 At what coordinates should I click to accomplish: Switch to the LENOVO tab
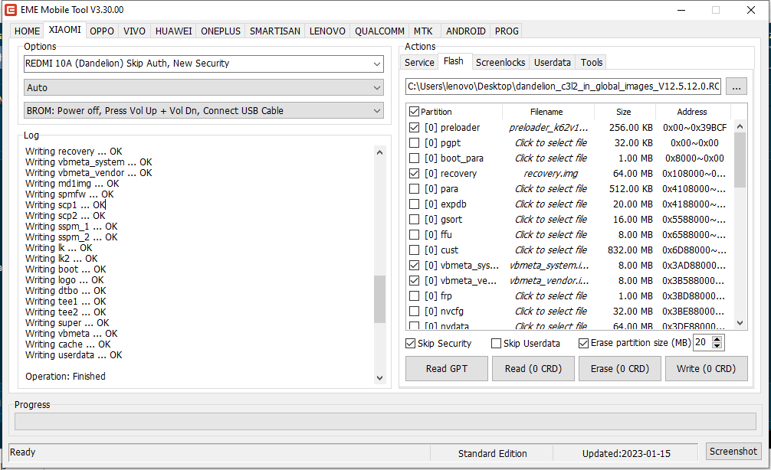(x=327, y=31)
